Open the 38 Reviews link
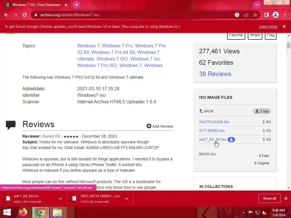Viewport: 291px width, 218px height. (x=215, y=74)
